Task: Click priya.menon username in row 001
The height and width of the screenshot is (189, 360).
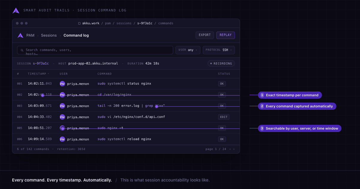Action: click(78, 84)
